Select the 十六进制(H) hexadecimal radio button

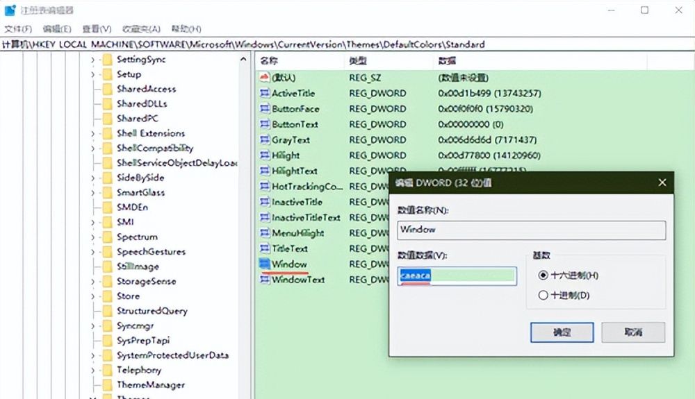pyautogui.click(x=543, y=275)
